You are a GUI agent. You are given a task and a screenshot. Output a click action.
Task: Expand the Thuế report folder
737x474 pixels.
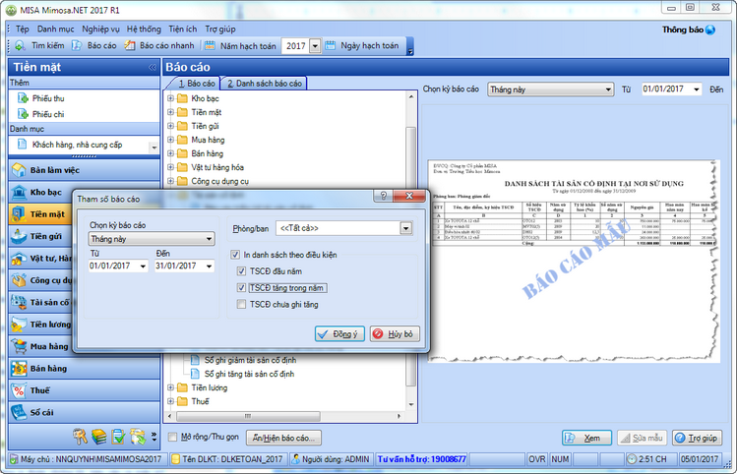[x=170, y=401]
